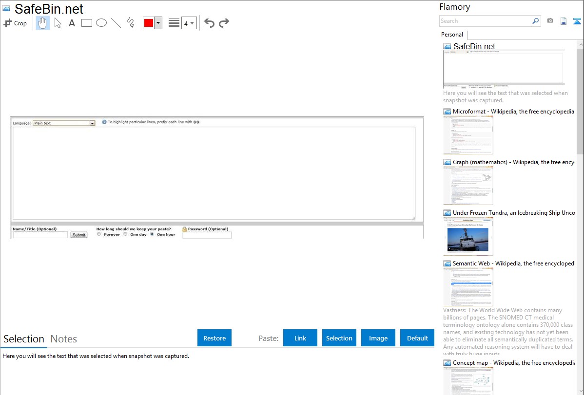Click the document icon in Flamory header
The image size is (584, 395).
pyautogui.click(x=564, y=21)
